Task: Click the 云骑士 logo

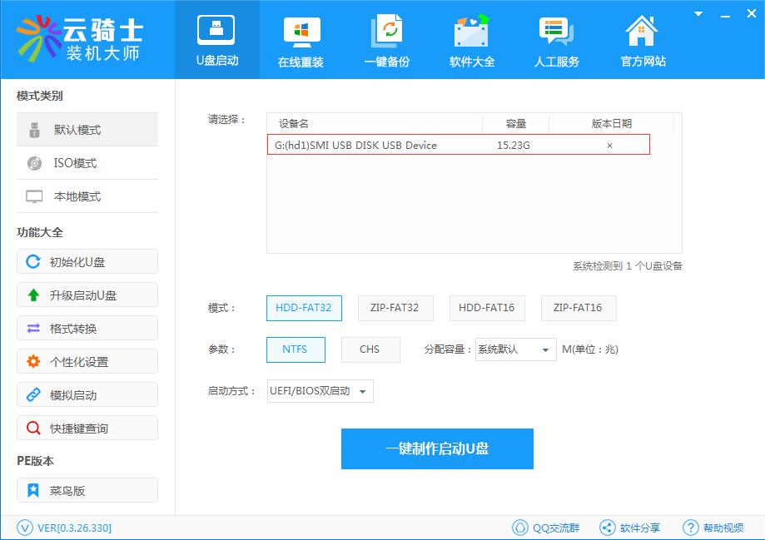Action: coord(80,39)
